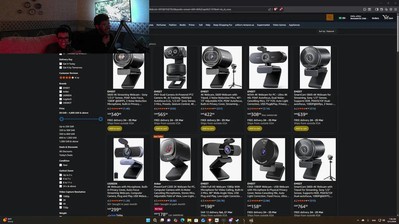
Task: Check the New condition checkbox
Action: (60, 165)
